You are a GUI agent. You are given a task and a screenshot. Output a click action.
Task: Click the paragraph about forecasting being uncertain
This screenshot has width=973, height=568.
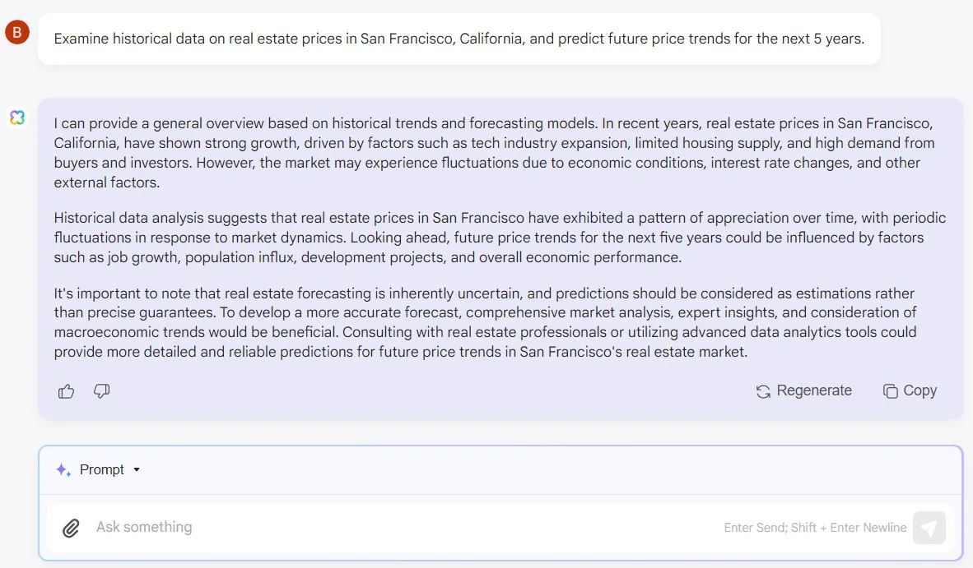tap(486, 322)
